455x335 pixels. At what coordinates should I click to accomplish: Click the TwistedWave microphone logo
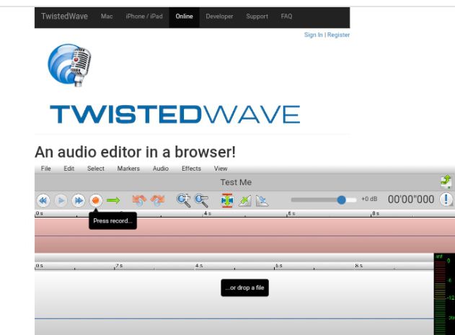(69, 65)
